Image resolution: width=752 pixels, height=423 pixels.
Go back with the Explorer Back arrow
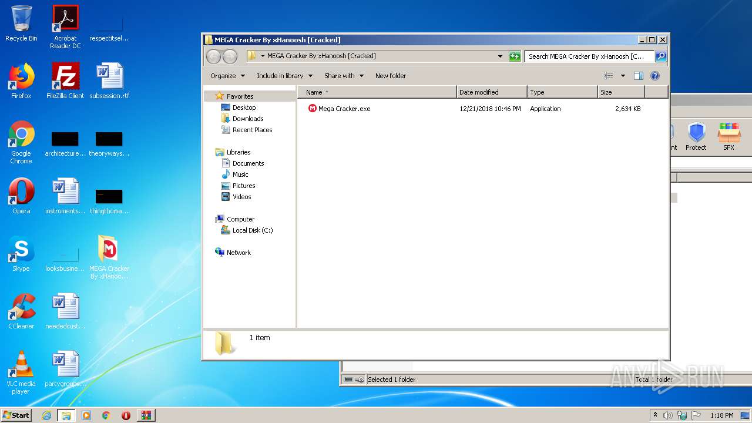213,56
